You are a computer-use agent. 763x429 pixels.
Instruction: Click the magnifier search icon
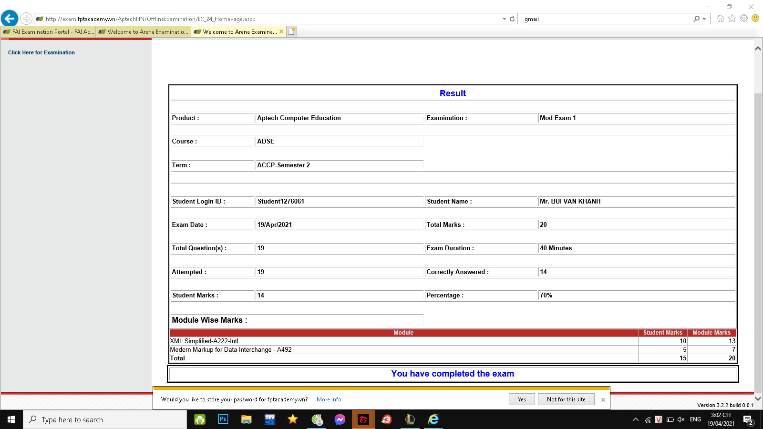pyautogui.click(x=697, y=19)
